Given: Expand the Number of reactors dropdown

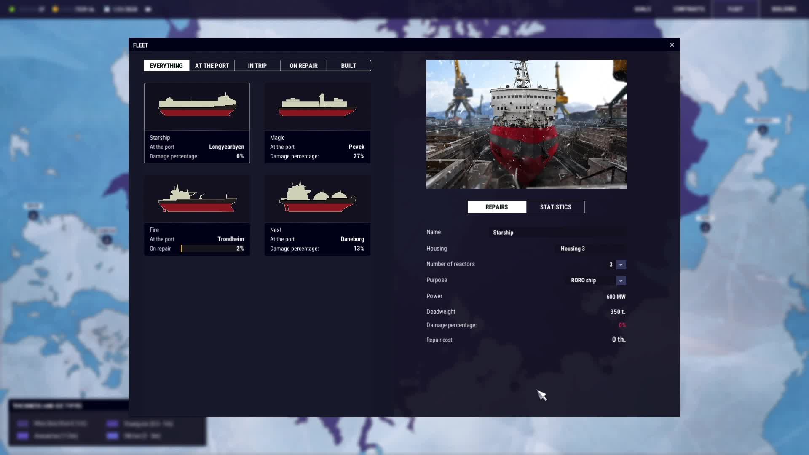Looking at the screenshot, I should point(621,265).
